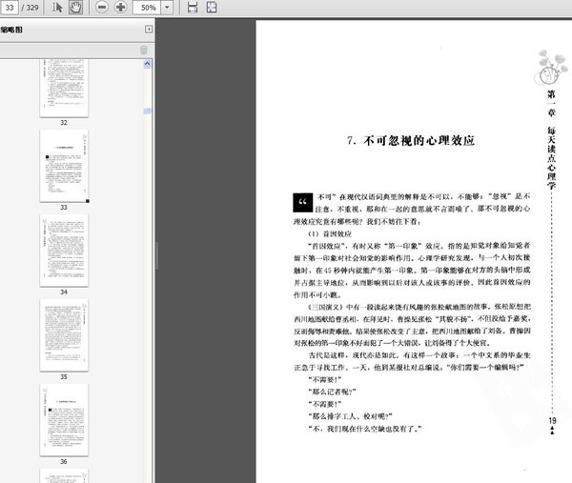Image resolution: width=572 pixels, height=483 pixels.
Task: Click the chapter heading '7. 不可忽视的心理效应'
Action: point(411,140)
